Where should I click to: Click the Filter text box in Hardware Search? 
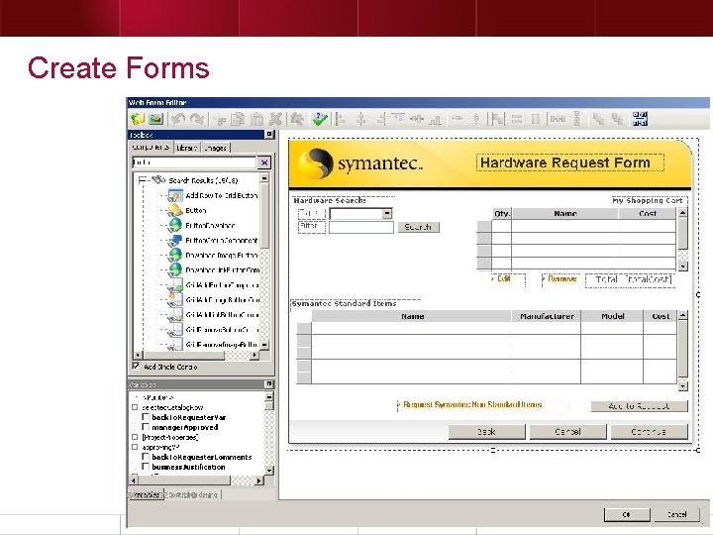point(361,227)
